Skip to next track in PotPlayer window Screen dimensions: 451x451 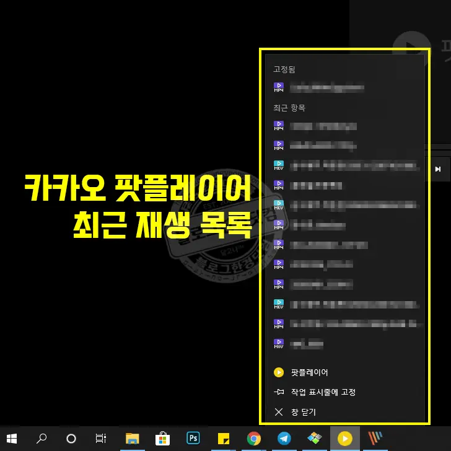(x=438, y=169)
